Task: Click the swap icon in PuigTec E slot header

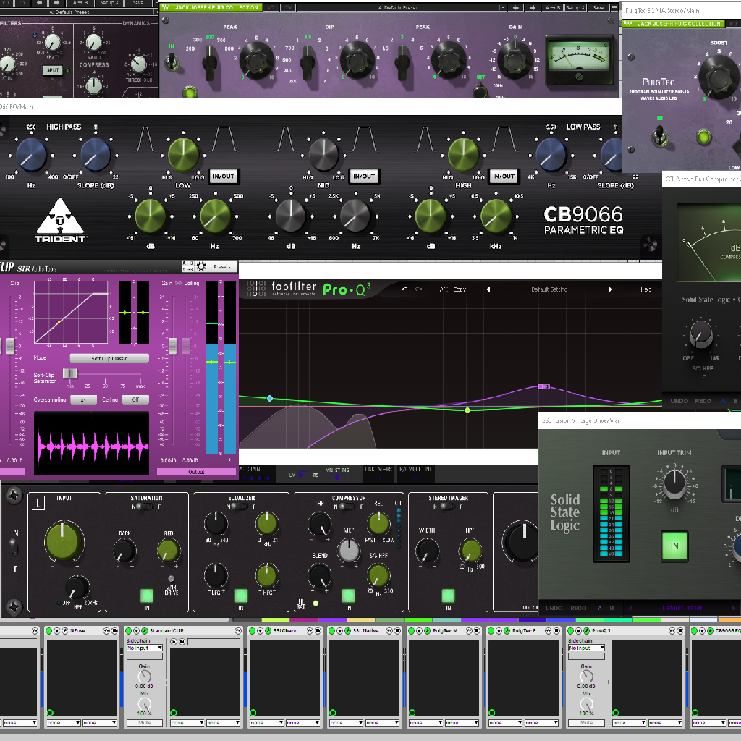Action: (549, 631)
